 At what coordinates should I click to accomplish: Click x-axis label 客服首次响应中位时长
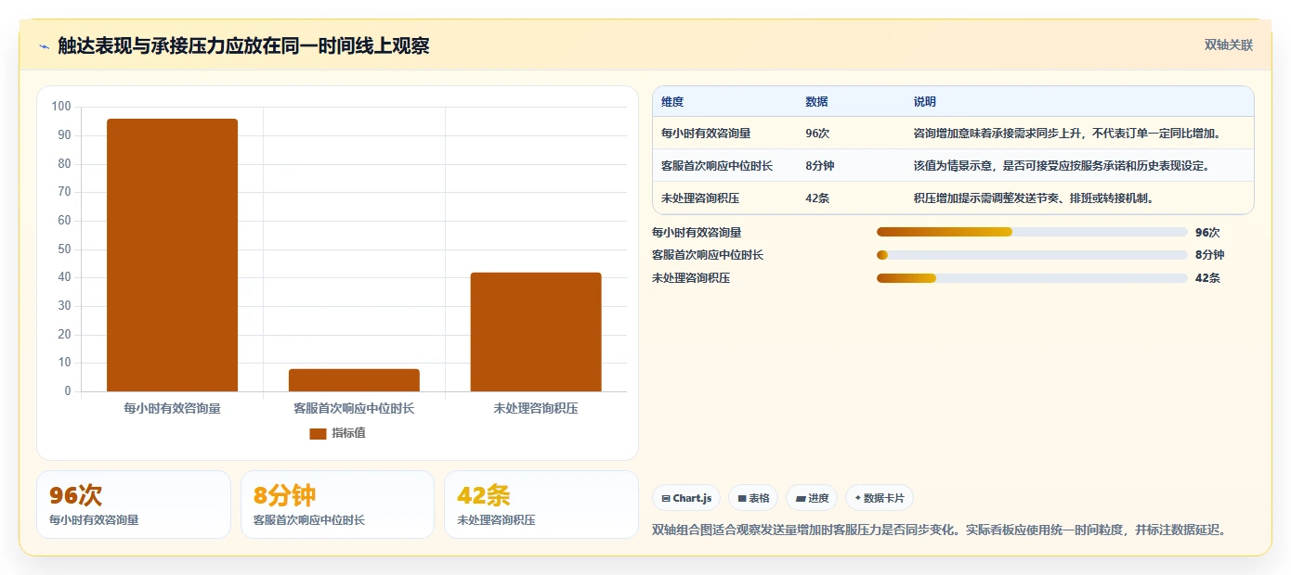(354, 408)
